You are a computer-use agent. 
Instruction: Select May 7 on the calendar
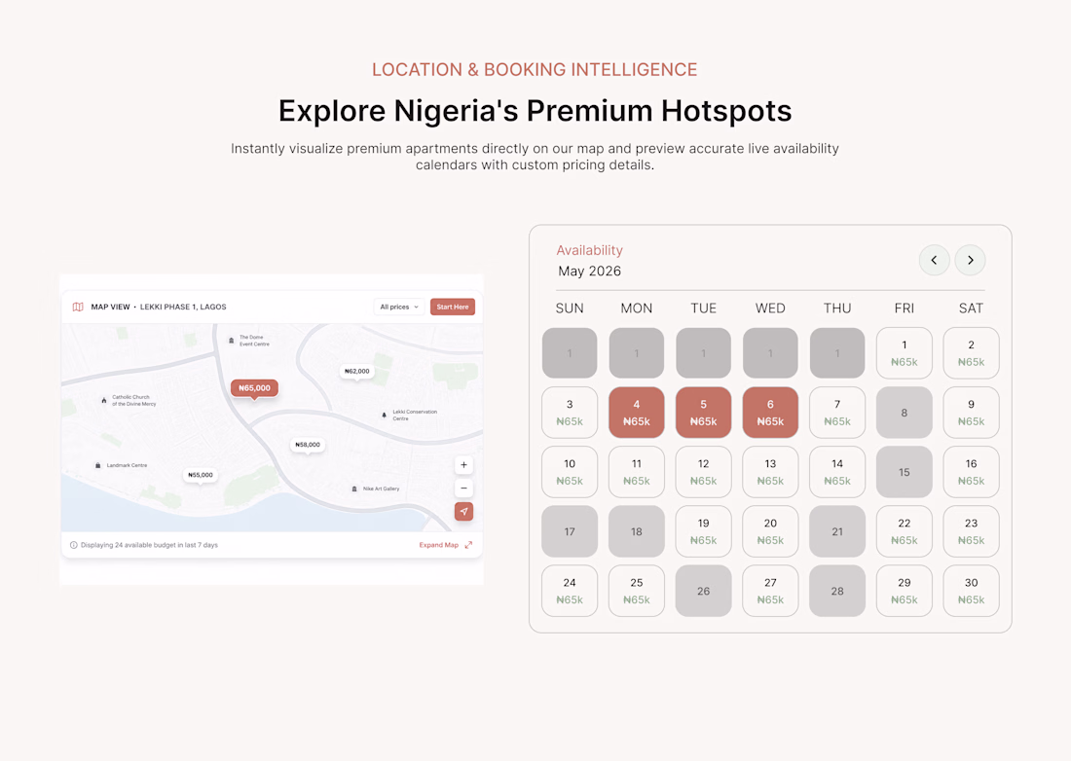tap(837, 413)
